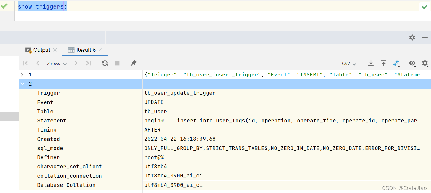Close the Result 6 tab
This screenshot has height=193, width=431.
coord(101,50)
